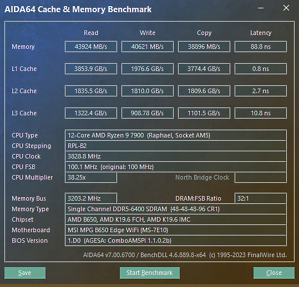Click the AIDA64 Cache & Memory Benchmark title

[x=78, y=9]
